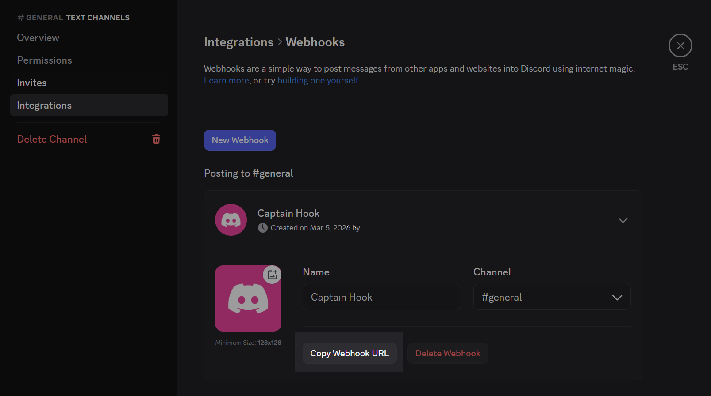Click the trash can icon beside Delete Channel
This screenshot has width=711, height=396.
156,139
